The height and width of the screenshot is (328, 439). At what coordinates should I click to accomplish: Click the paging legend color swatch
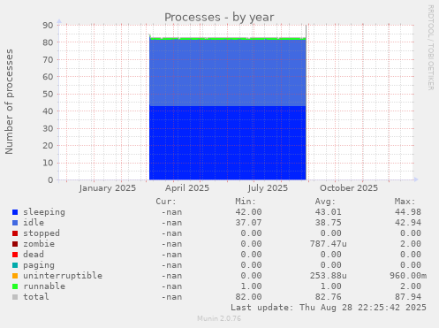tap(15, 265)
